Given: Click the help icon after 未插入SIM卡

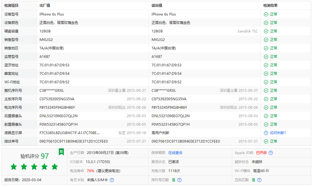Looking at the screenshot, I should [112, 180].
